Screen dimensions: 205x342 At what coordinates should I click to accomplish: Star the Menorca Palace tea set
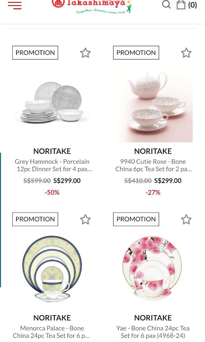pyautogui.click(x=85, y=219)
